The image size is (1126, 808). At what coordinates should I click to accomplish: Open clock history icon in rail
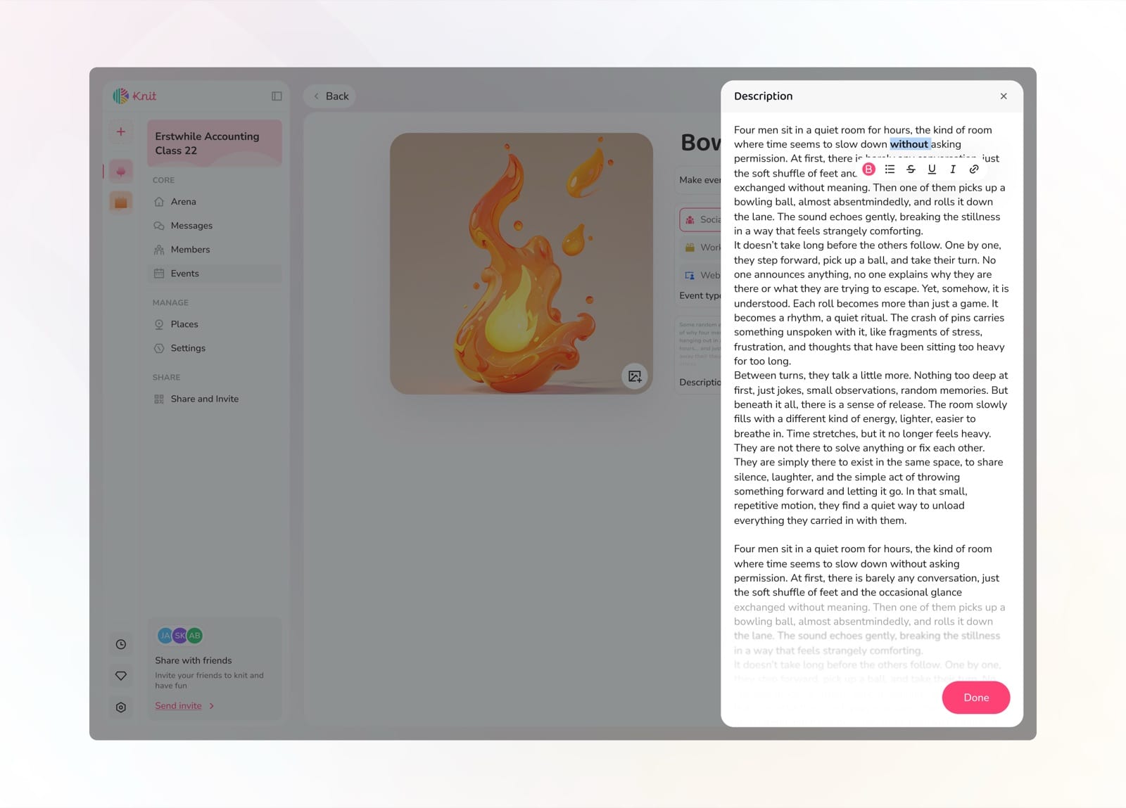121,644
